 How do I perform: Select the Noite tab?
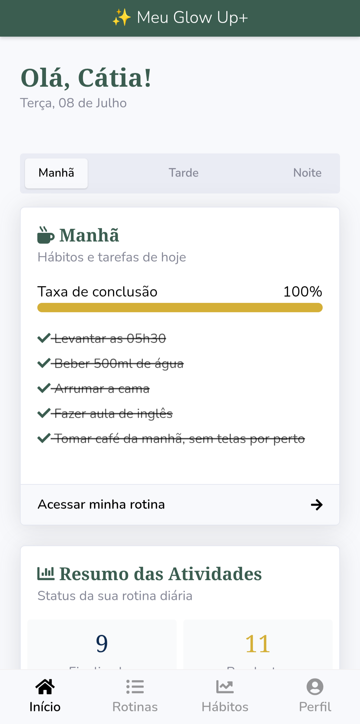[307, 173]
